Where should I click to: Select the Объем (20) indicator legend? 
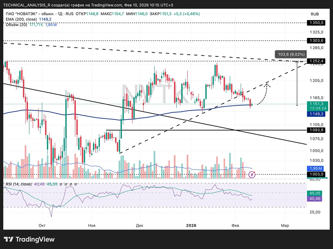(x=16, y=25)
